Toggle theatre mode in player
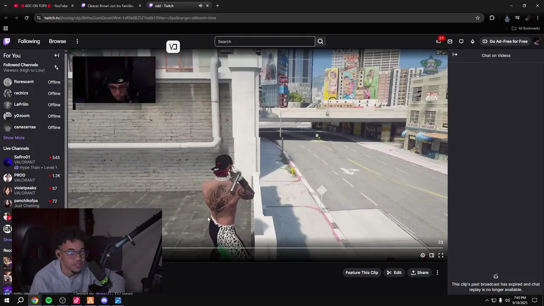Viewport: 544px width, 306px height. [x=431, y=255]
